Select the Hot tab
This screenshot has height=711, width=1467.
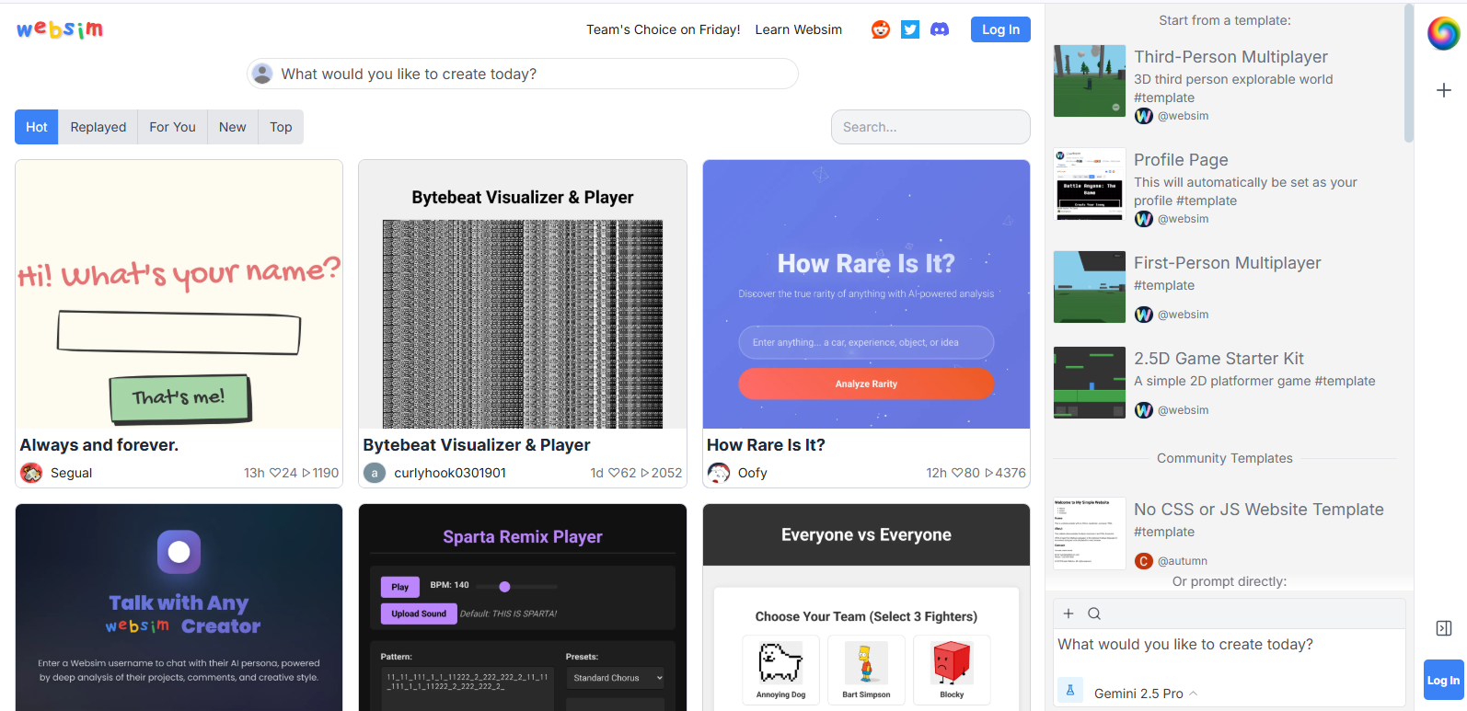(x=37, y=127)
